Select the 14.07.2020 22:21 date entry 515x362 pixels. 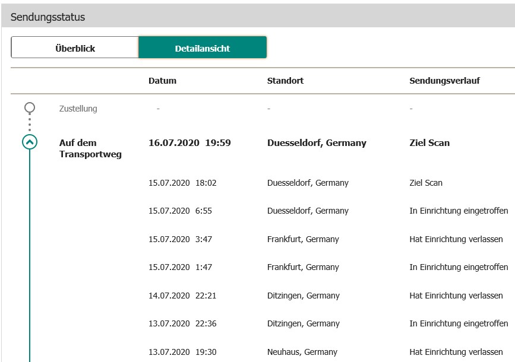pos(182,296)
